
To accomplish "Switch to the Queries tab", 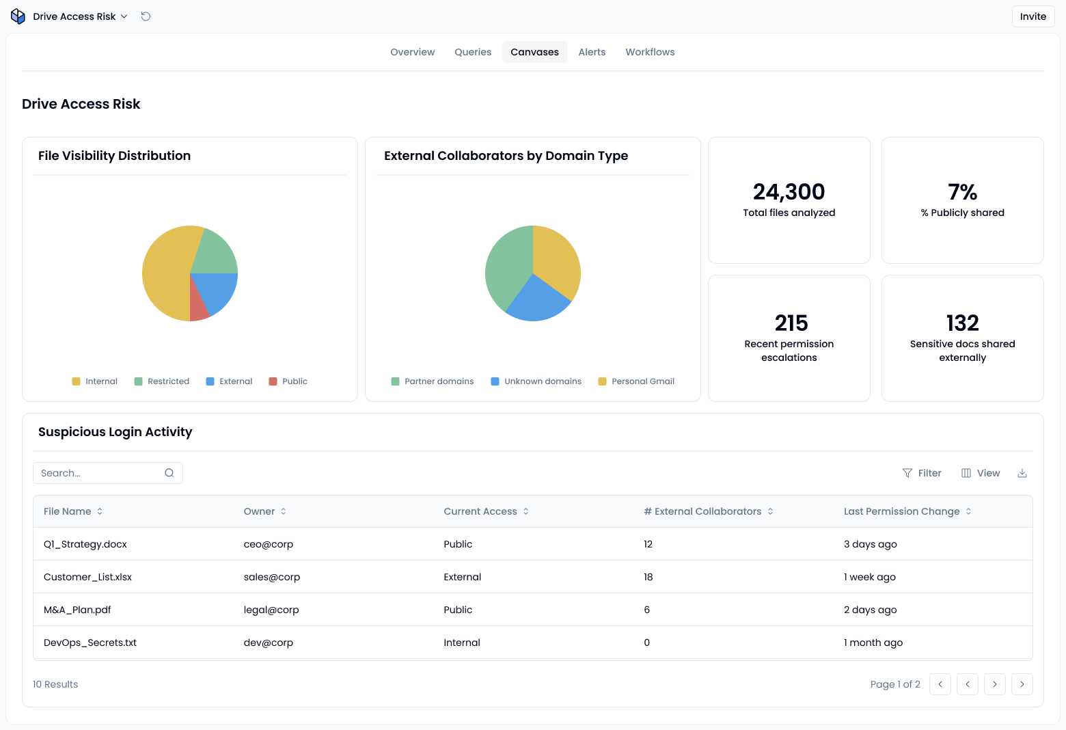I will (x=473, y=52).
